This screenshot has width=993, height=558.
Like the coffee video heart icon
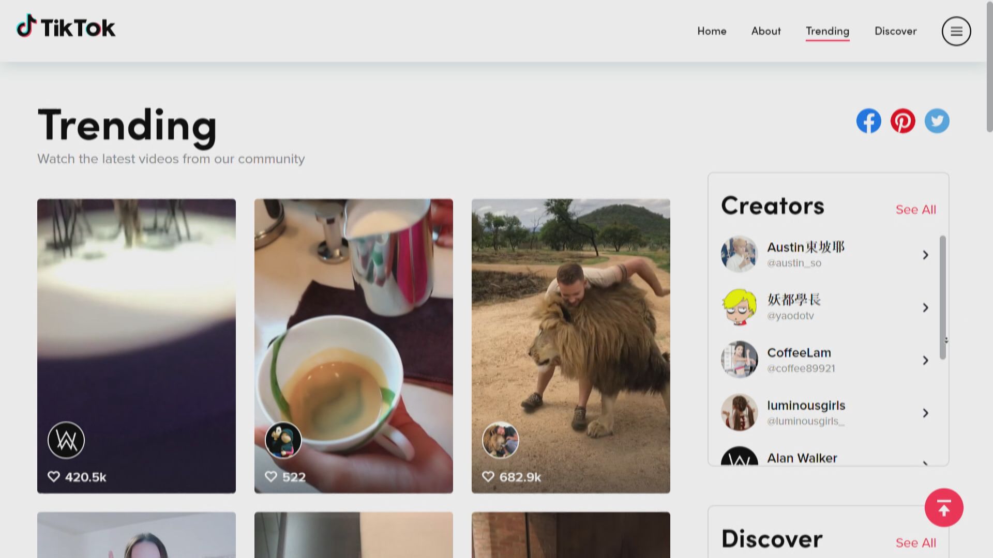click(271, 476)
